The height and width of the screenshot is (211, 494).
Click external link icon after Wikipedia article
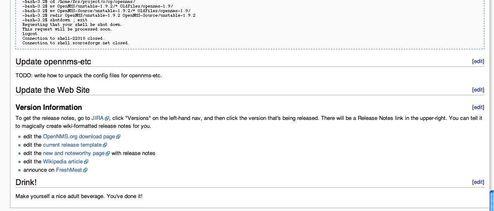point(86,162)
